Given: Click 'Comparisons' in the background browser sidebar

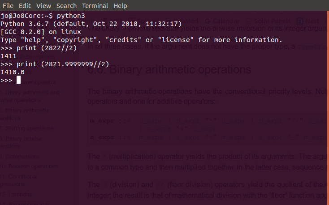Looking at the screenshot, I should [22, 156].
